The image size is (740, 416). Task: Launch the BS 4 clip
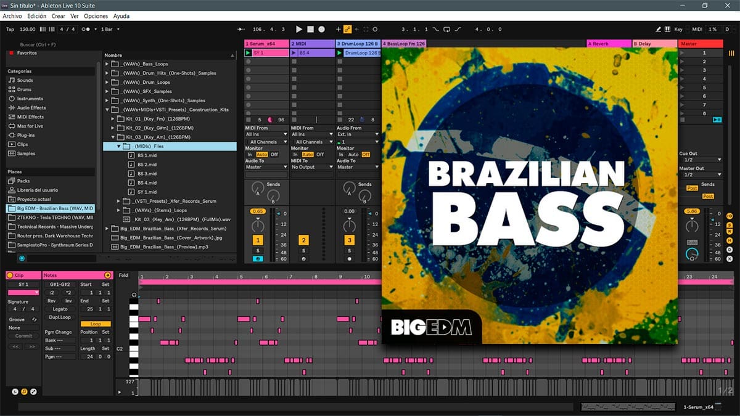coord(294,53)
